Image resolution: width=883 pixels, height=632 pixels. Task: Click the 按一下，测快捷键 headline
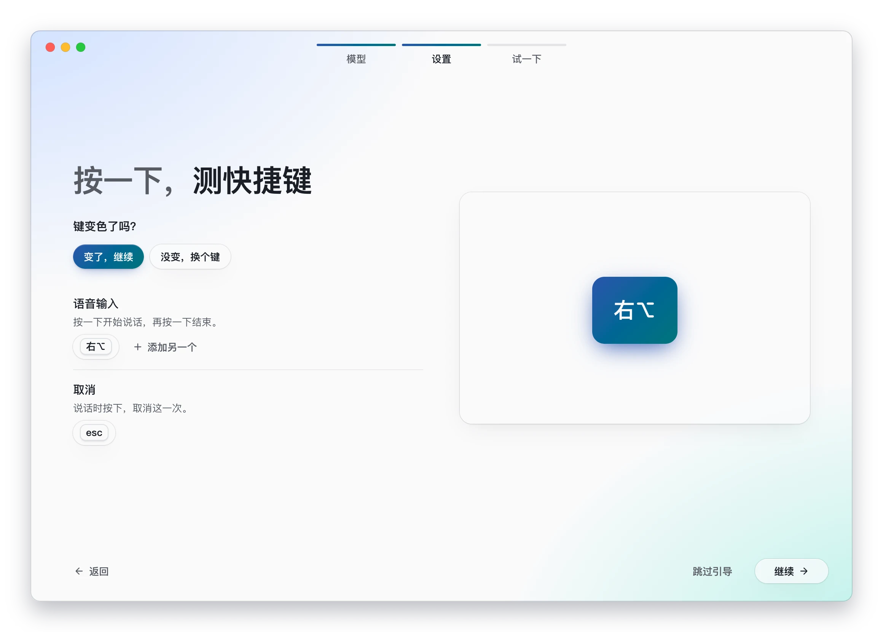pos(193,180)
